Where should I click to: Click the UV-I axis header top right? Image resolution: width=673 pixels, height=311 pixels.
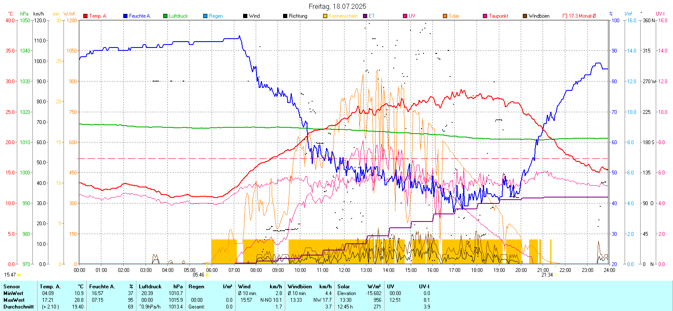click(660, 14)
